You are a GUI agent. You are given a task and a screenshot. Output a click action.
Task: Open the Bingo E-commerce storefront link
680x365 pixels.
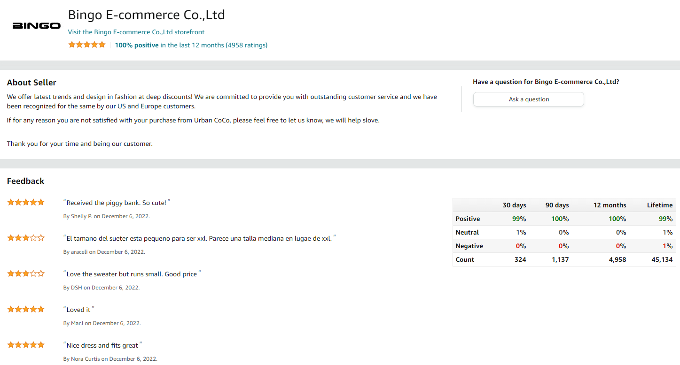pos(136,32)
